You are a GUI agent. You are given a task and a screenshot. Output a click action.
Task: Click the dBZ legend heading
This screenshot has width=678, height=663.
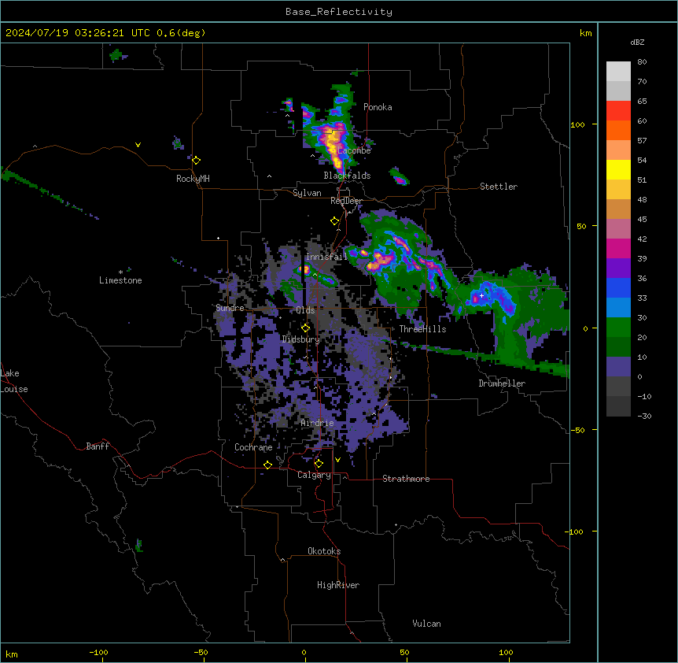point(637,43)
